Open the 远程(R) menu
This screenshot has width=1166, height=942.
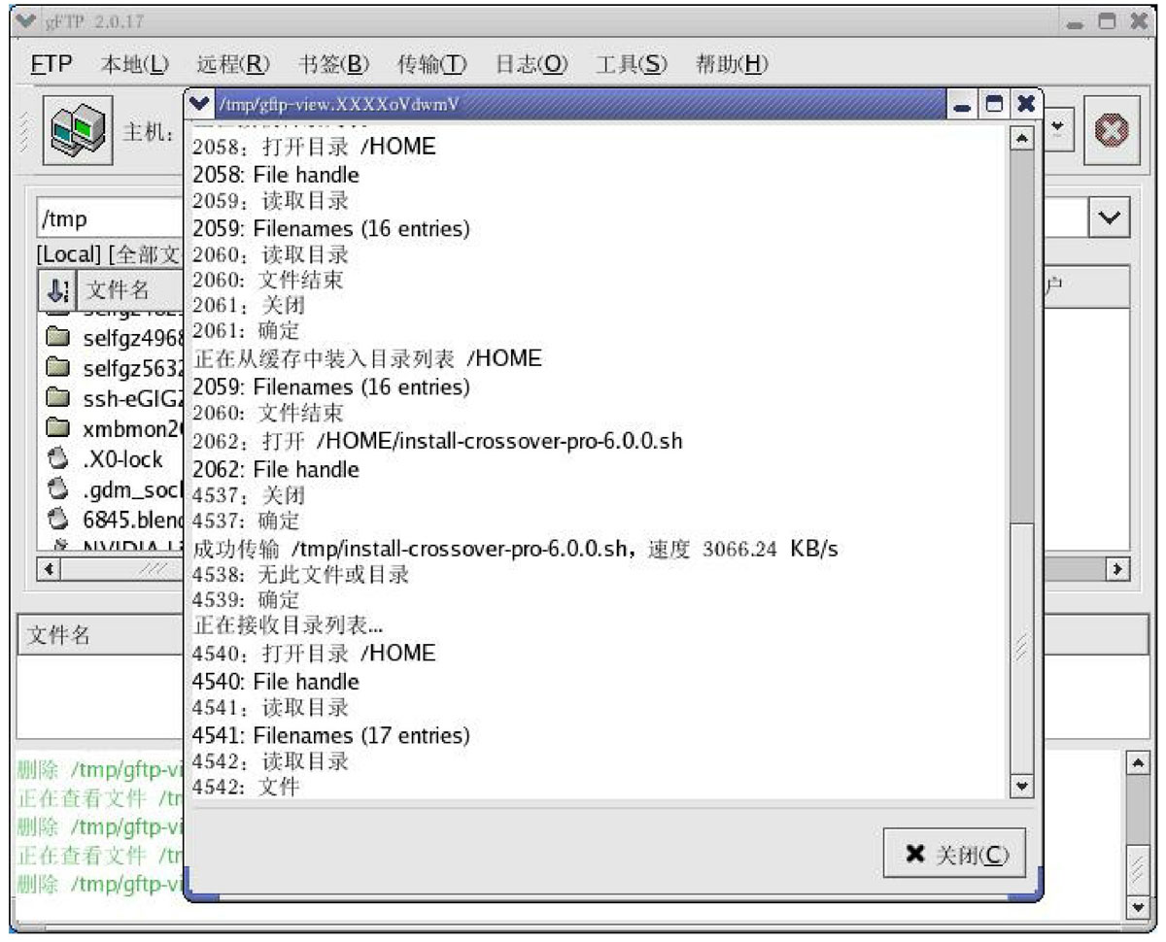tap(233, 64)
